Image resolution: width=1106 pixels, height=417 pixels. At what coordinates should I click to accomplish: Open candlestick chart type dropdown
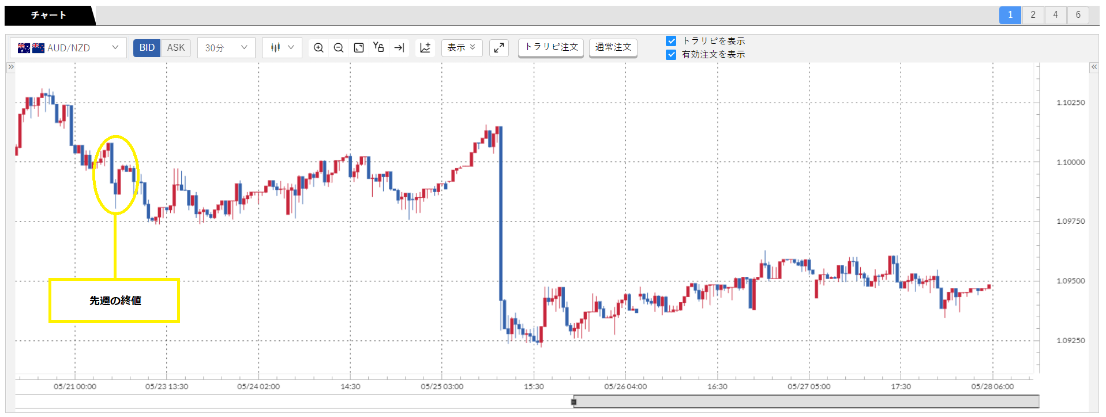coord(282,48)
